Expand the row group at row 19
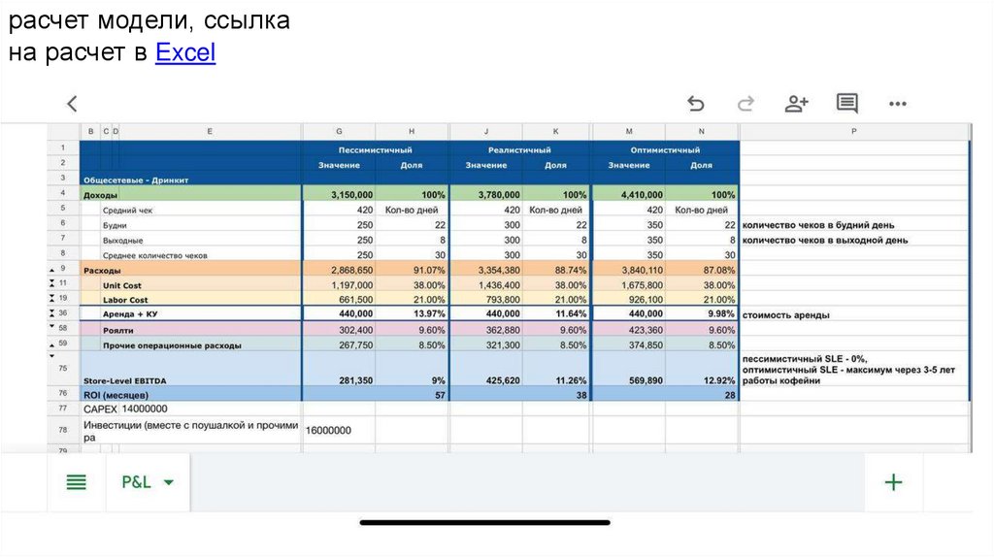 pyautogui.click(x=52, y=298)
